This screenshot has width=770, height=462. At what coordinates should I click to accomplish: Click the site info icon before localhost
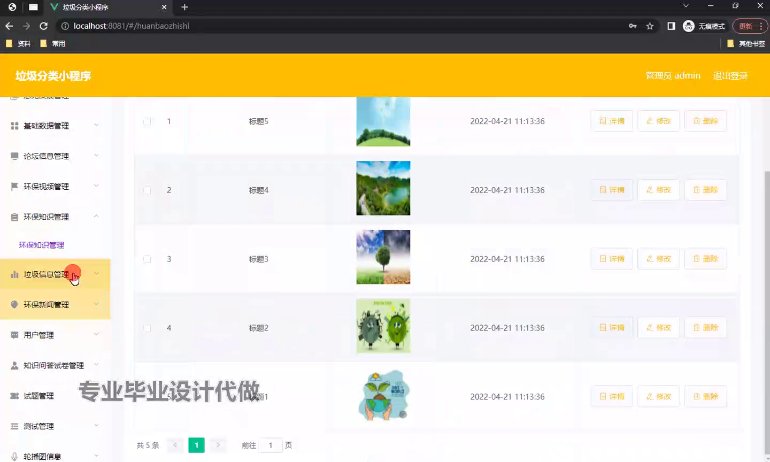click(x=65, y=26)
